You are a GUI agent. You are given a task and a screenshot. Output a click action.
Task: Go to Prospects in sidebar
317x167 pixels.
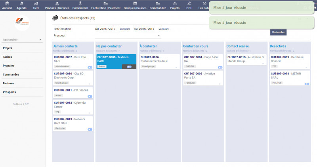[x=9, y=92]
